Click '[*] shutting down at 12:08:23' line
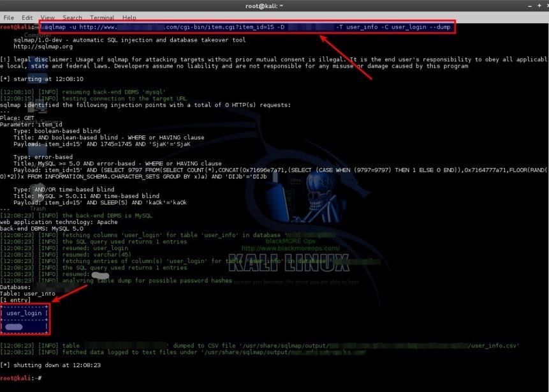 coord(50,365)
